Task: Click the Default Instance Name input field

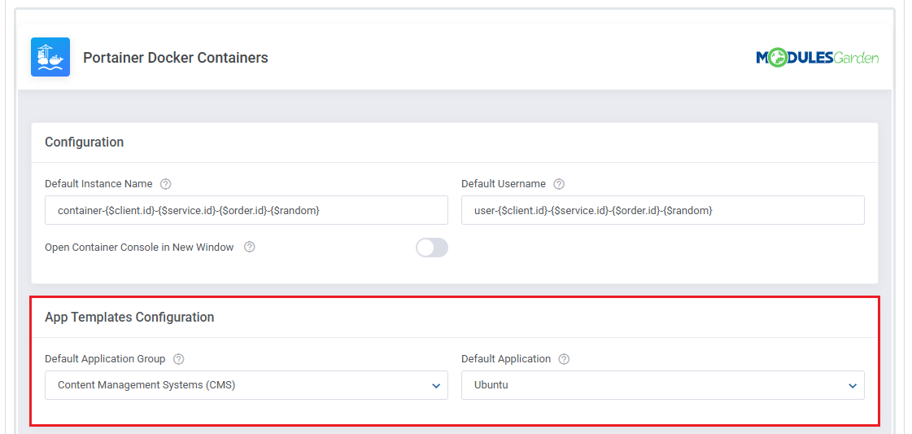Action: tap(246, 210)
